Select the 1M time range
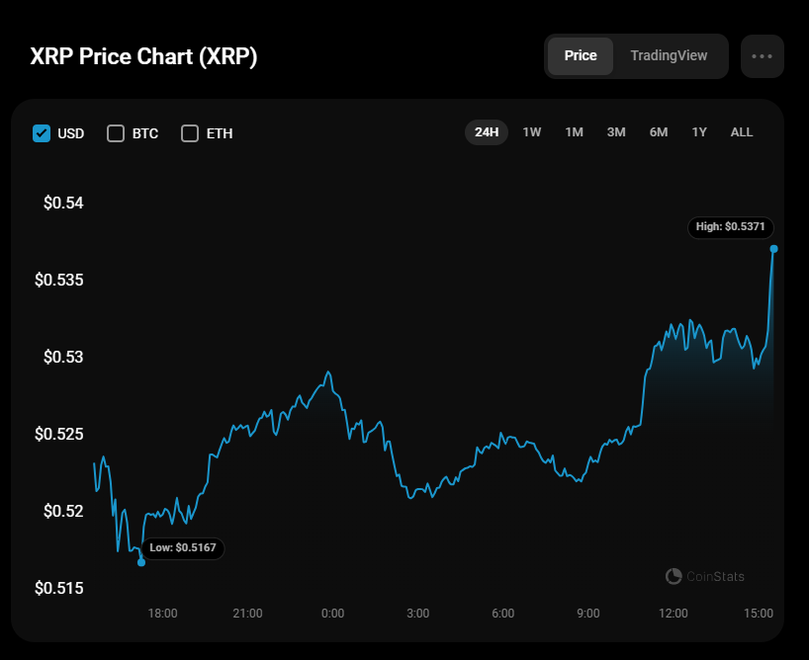809x660 pixels. (x=574, y=132)
